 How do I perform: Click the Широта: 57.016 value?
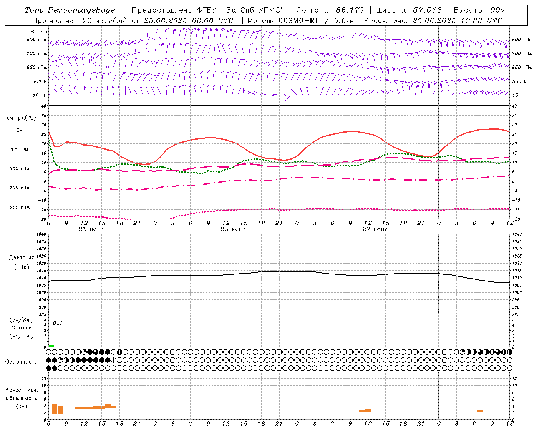(409, 10)
